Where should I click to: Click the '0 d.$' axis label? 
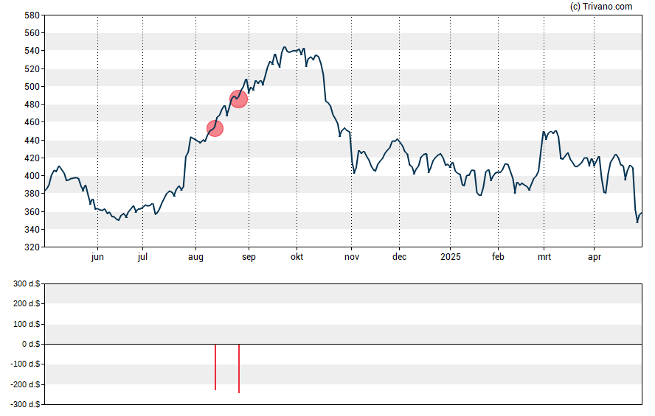click(31, 344)
